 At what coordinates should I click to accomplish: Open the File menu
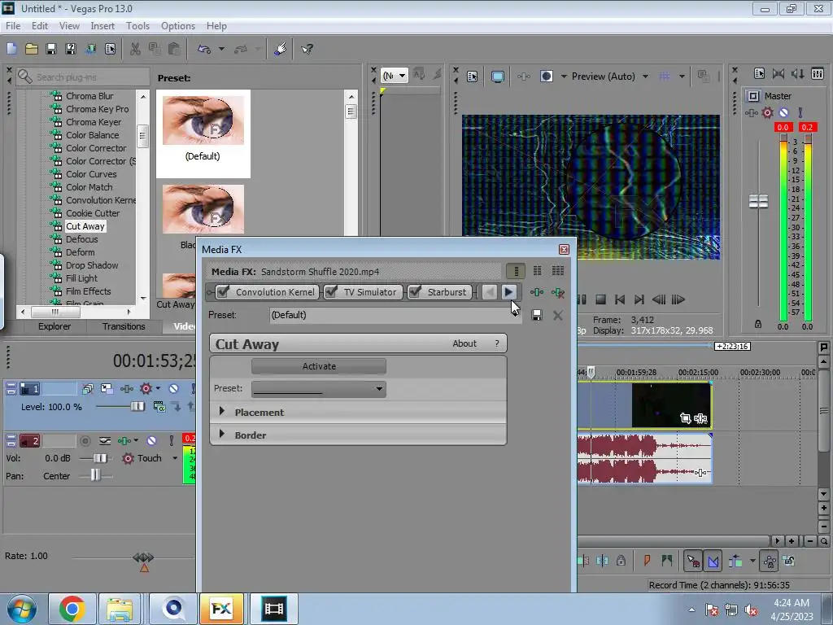[13, 26]
